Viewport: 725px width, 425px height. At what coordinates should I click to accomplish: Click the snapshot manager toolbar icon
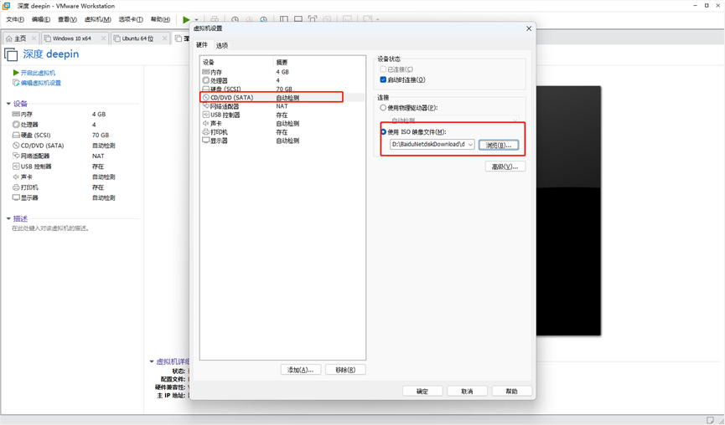(263, 20)
